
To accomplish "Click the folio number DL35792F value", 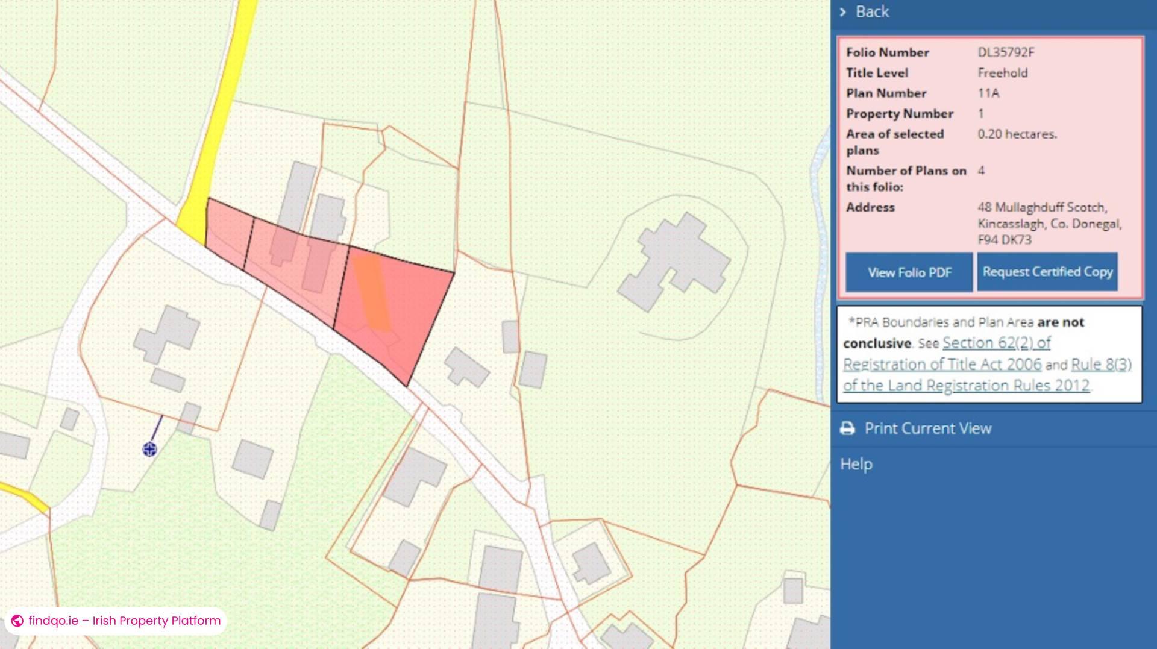I will (x=1006, y=52).
